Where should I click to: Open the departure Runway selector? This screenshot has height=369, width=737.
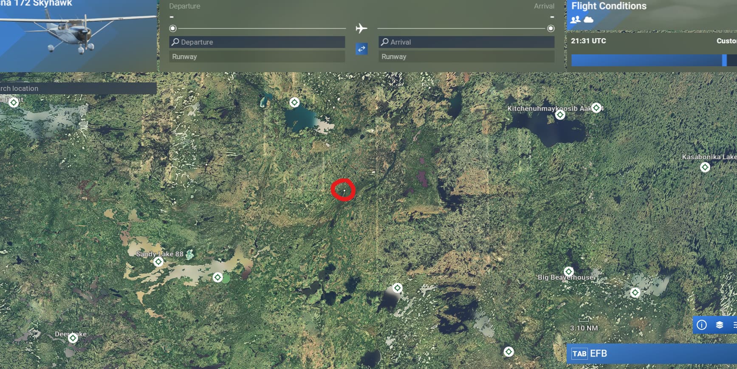(x=257, y=56)
